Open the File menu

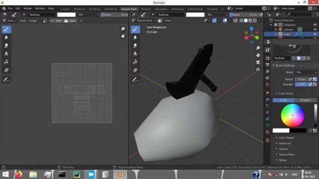10,8
